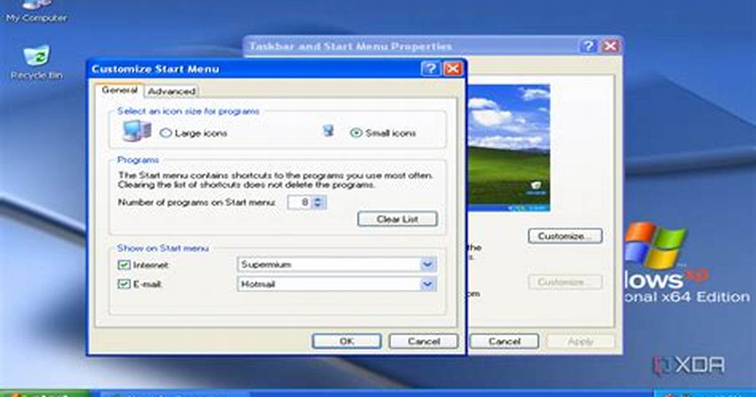This screenshot has height=397, width=756.
Task: Click the Start menu preview thumbnail
Action: (509, 148)
